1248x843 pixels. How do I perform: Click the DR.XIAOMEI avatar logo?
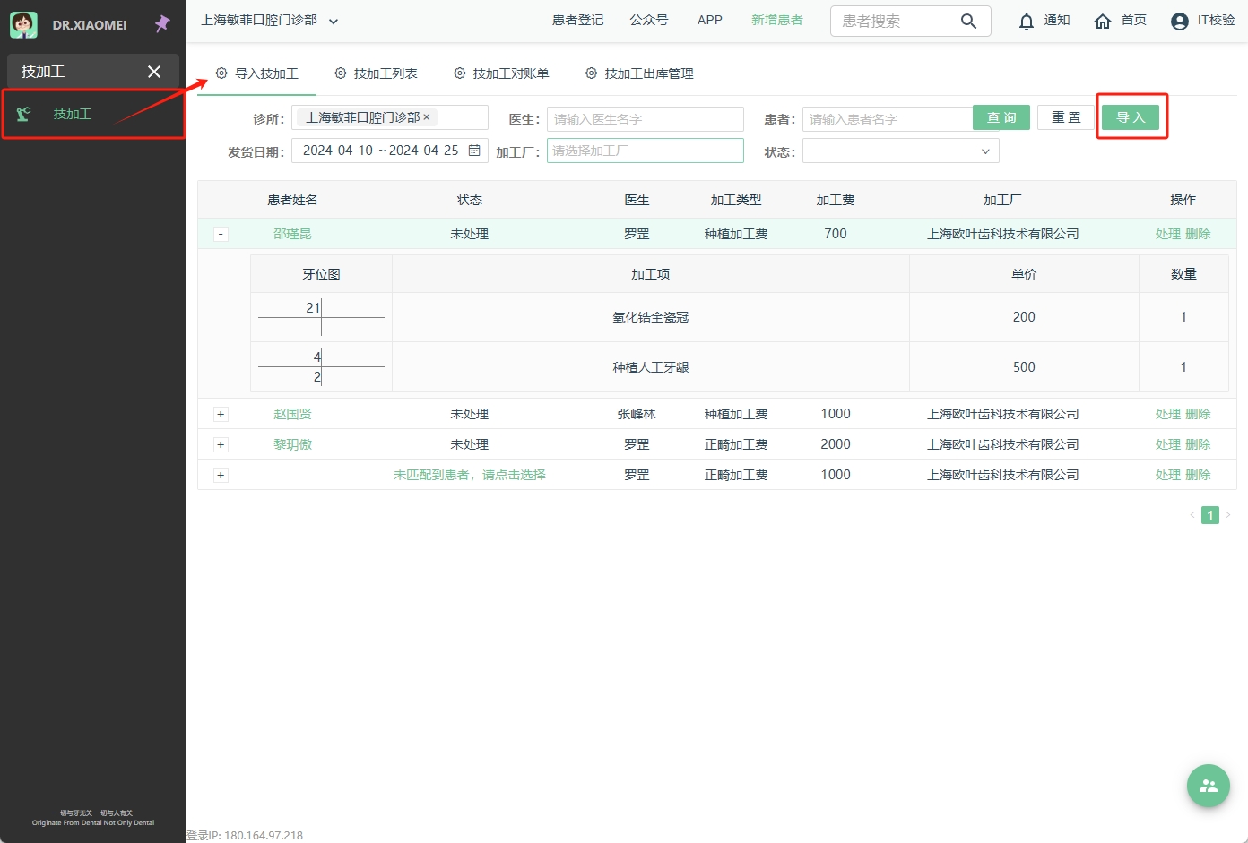(x=23, y=24)
